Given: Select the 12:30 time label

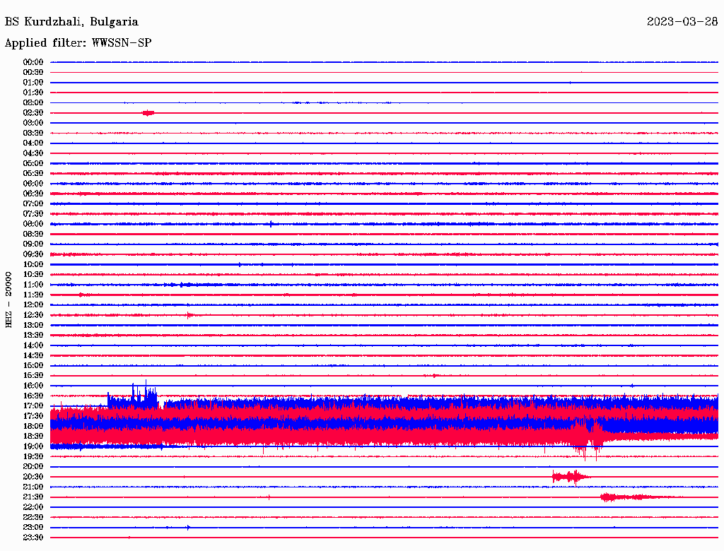Looking at the screenshot, I should point(33,315).
